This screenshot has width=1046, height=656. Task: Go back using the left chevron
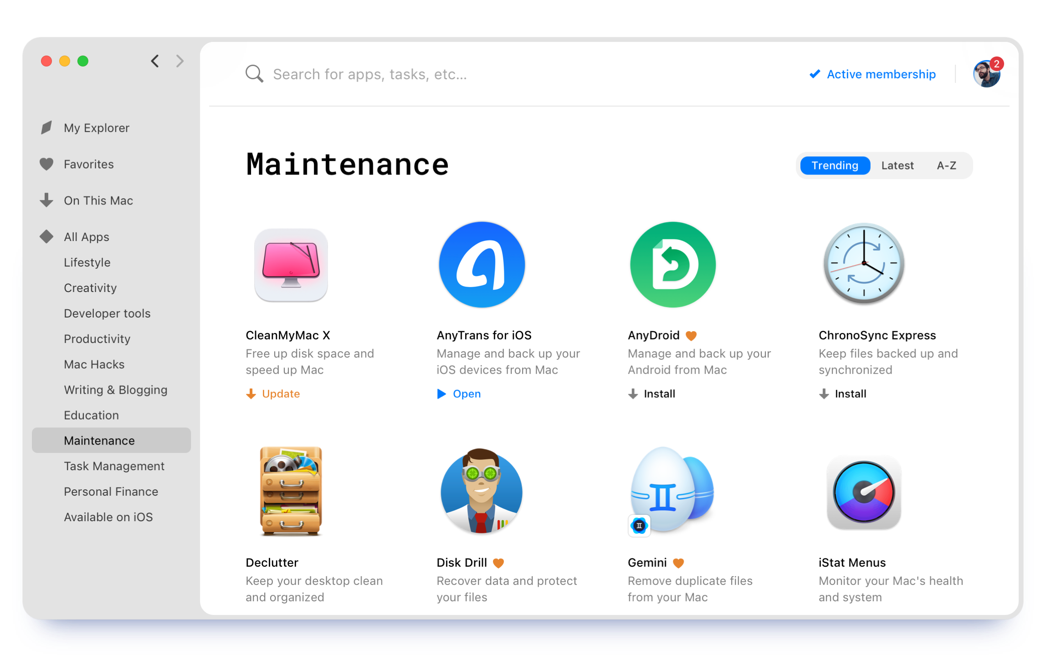155,61
